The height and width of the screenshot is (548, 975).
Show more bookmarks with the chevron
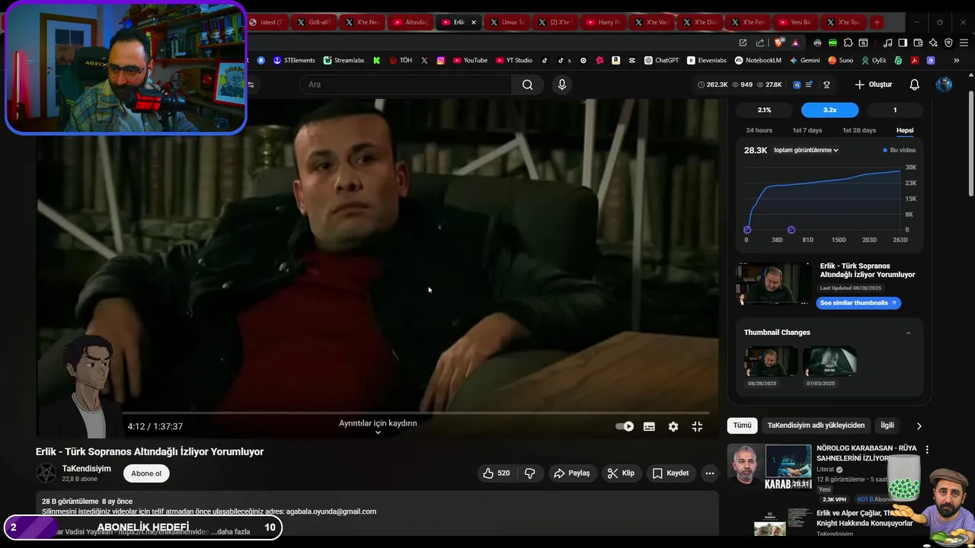(956, 60)
